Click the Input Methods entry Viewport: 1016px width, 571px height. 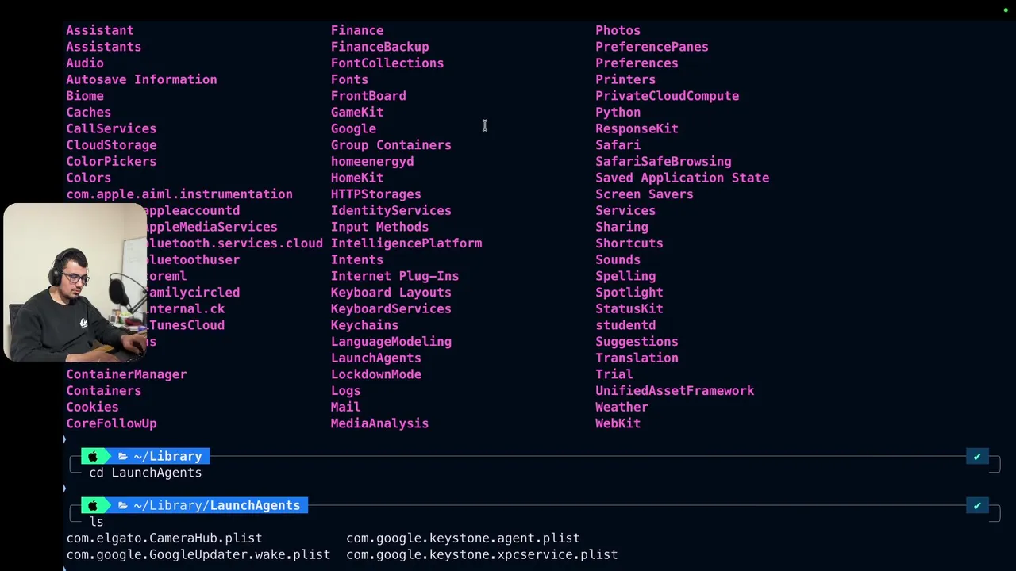coord(379,227)
